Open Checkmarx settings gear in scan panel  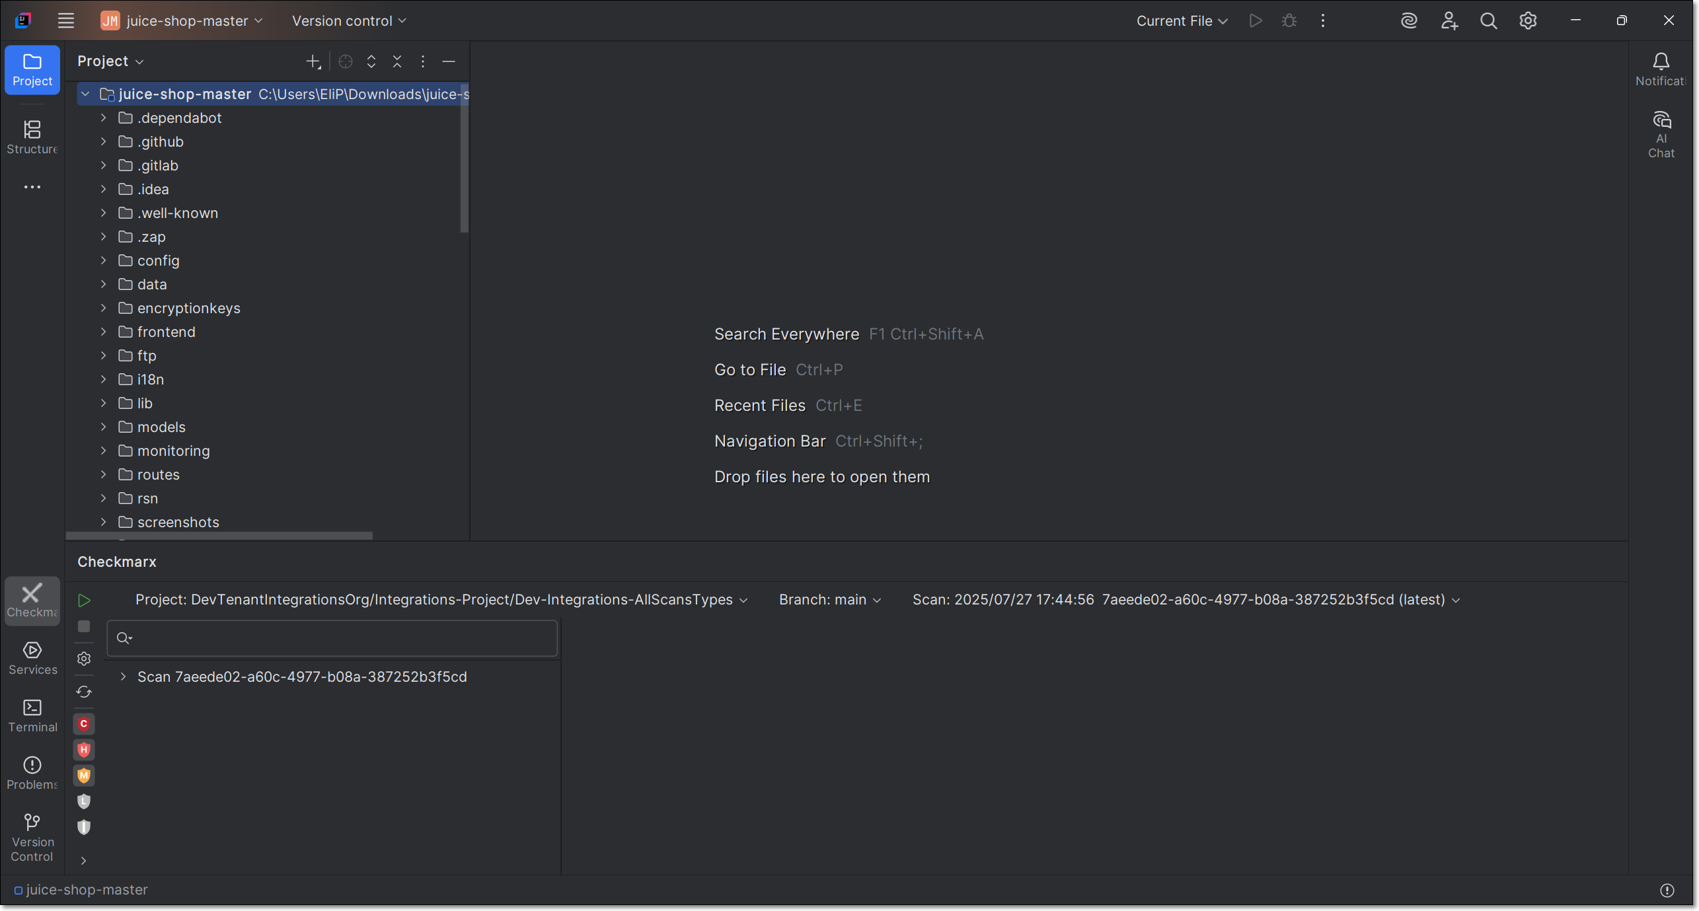tap(84, 659)
